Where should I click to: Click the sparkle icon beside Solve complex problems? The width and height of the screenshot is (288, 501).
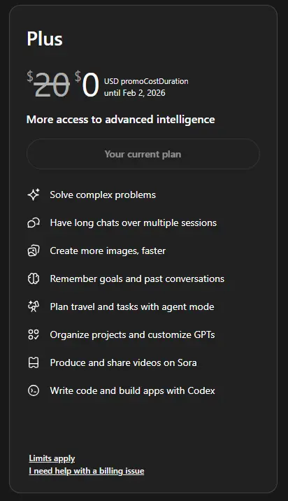(34, 195)
